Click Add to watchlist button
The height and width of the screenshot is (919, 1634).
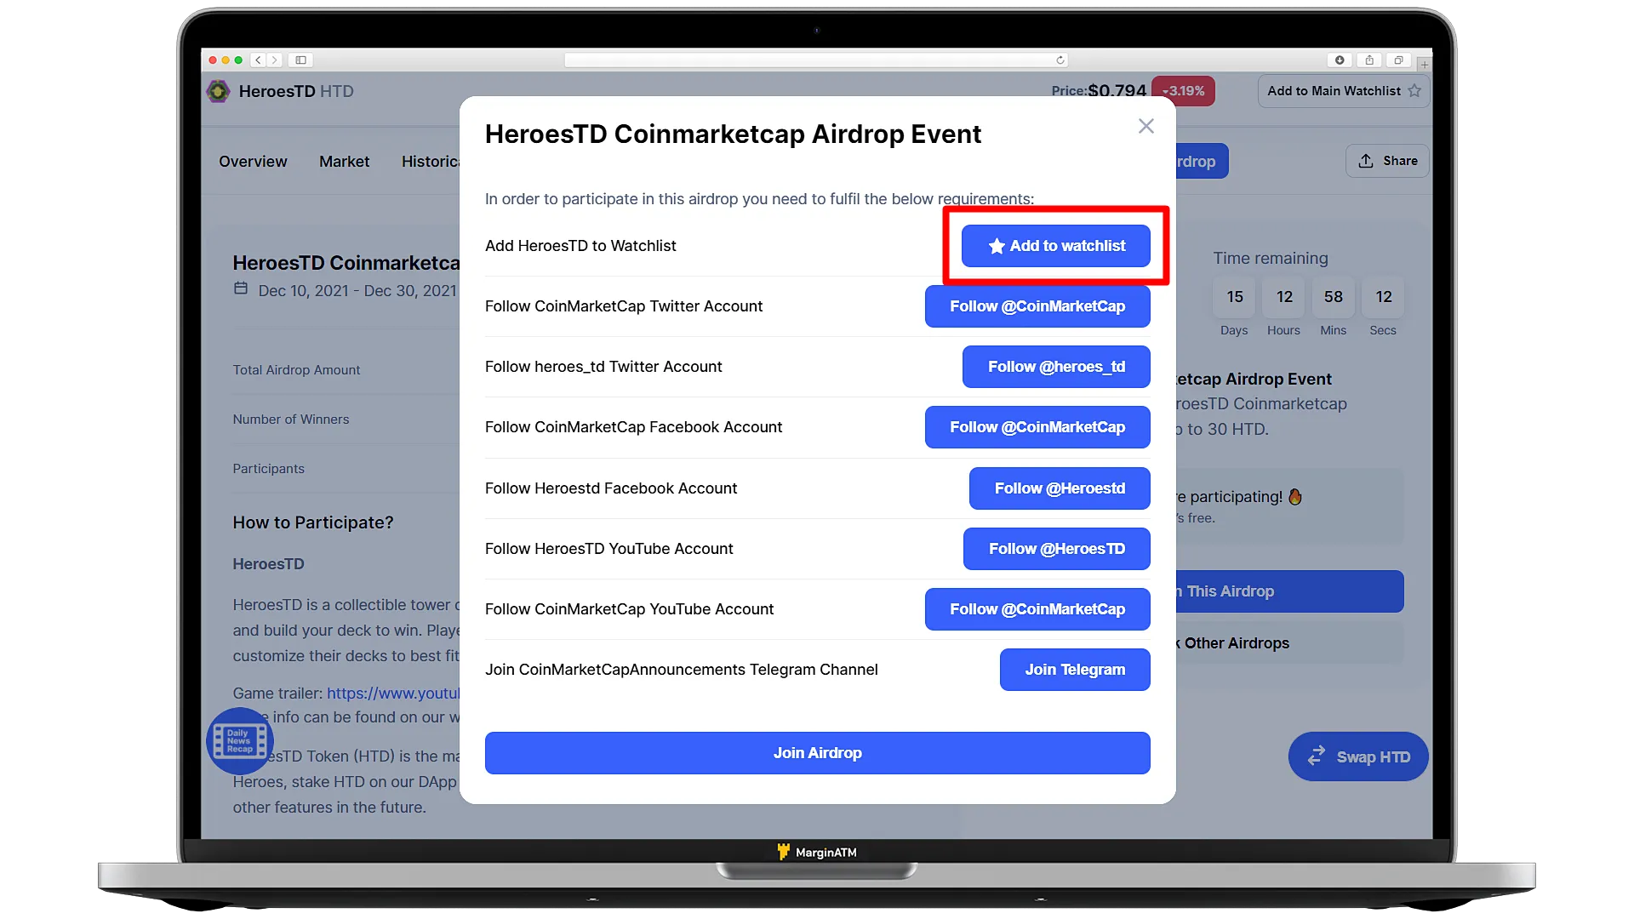click(1055, 246)
